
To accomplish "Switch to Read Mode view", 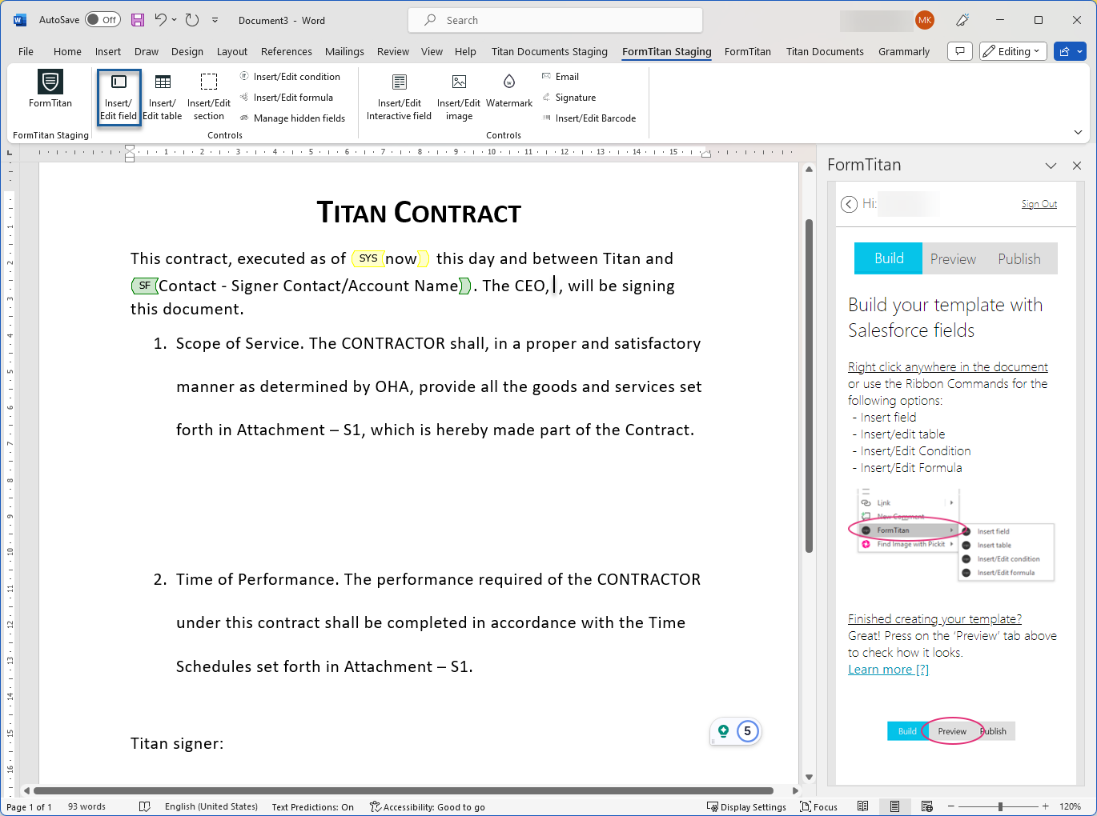I will coord(862,806).
